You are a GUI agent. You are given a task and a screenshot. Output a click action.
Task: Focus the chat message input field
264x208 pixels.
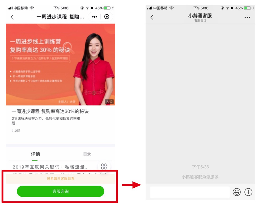click(x=190, y=192)
